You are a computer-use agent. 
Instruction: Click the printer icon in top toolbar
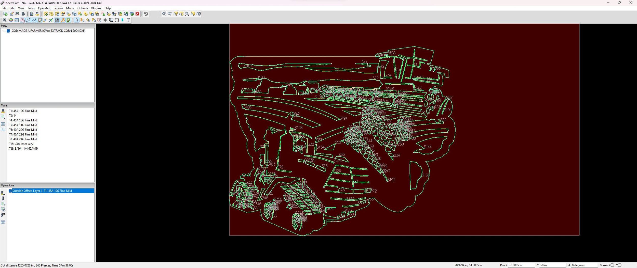click(17, 14)
